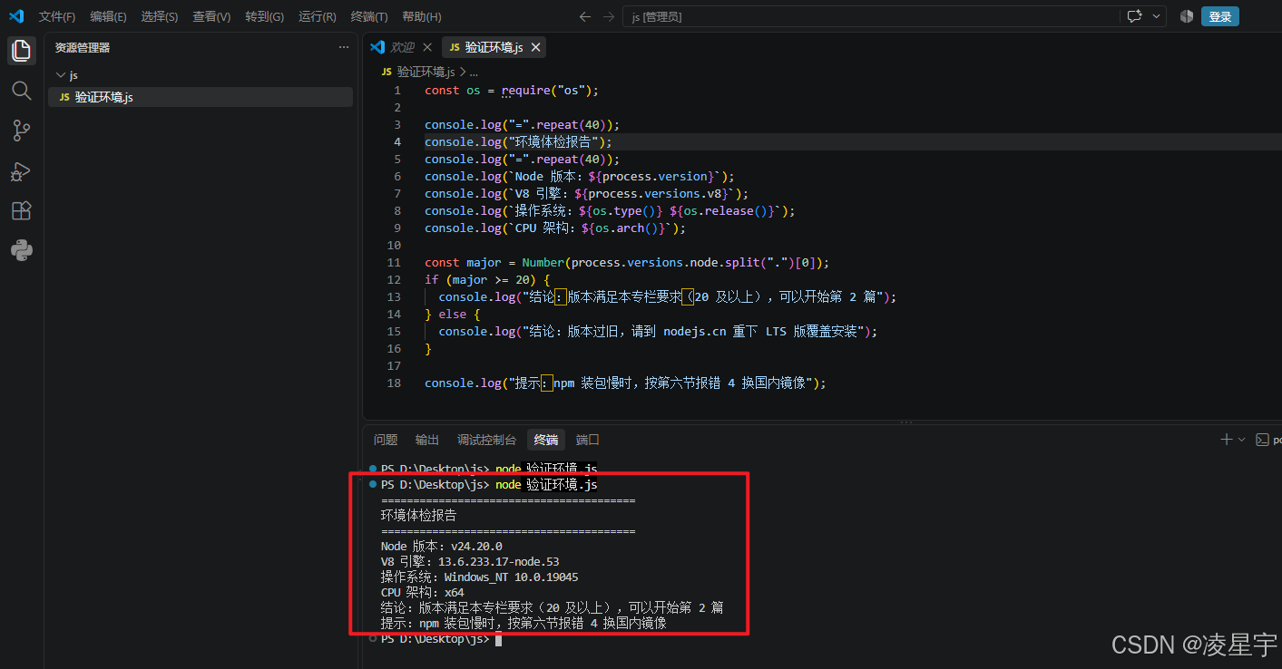Click terminal output V8 引擎: 13.6.233.17-node.53
The height and width of the screenshot is (669, 1282).
(470, 561)
